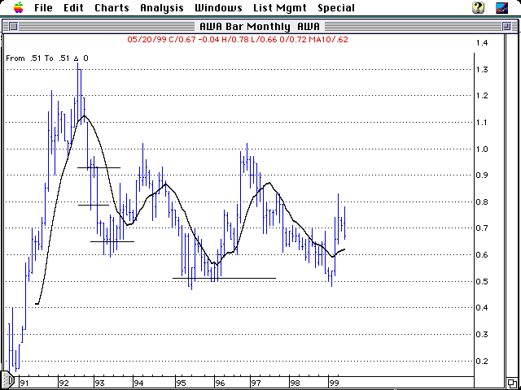Click the 91 year label on axis
The image size is (521, 390).
(24, 383)
